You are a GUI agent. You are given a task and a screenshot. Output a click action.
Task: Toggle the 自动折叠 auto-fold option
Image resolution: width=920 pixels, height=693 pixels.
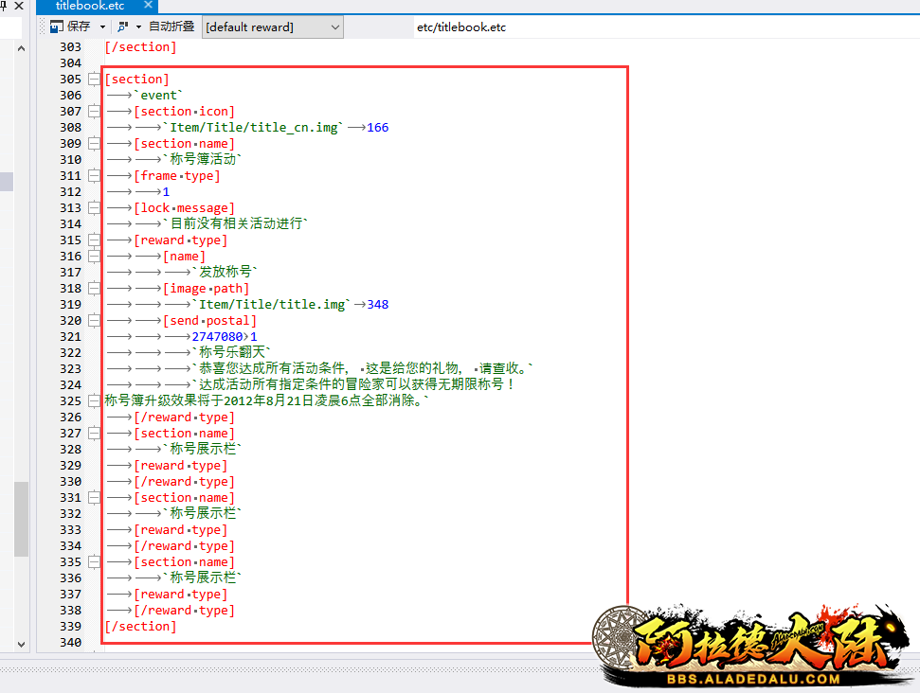tap(172, 27)
